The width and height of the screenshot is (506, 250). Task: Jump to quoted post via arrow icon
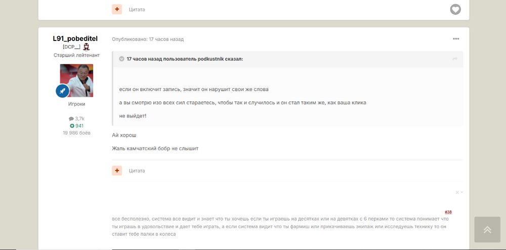tap(455, 59)
